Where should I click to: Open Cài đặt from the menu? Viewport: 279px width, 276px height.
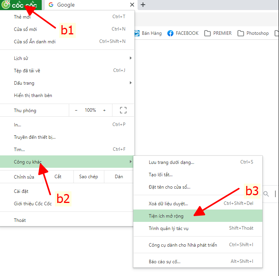tap(21, 191)
